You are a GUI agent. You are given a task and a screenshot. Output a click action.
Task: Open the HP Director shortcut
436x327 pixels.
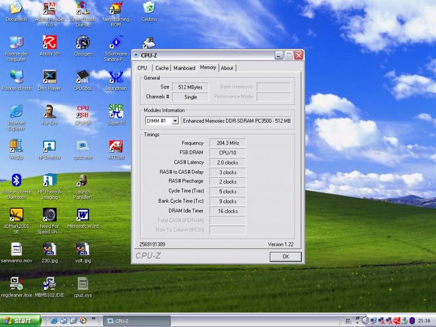tap(50, 149)
